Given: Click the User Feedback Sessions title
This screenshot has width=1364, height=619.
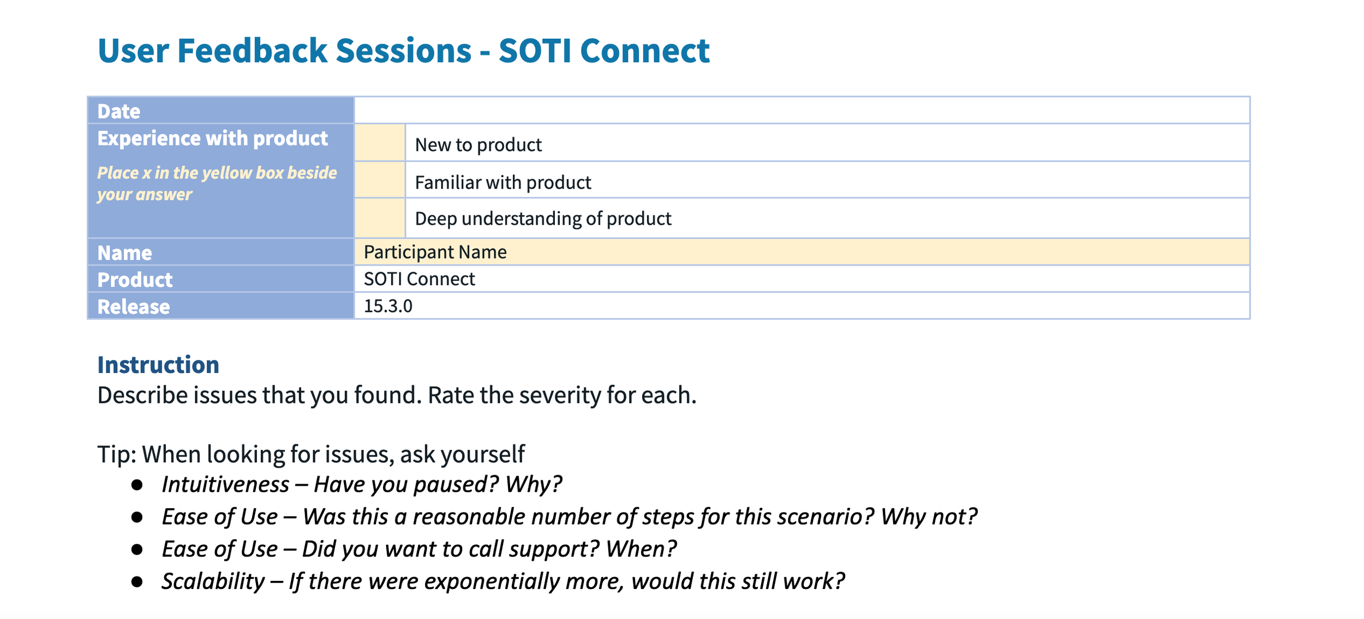Looking at the screenshot, I should 403,51.
